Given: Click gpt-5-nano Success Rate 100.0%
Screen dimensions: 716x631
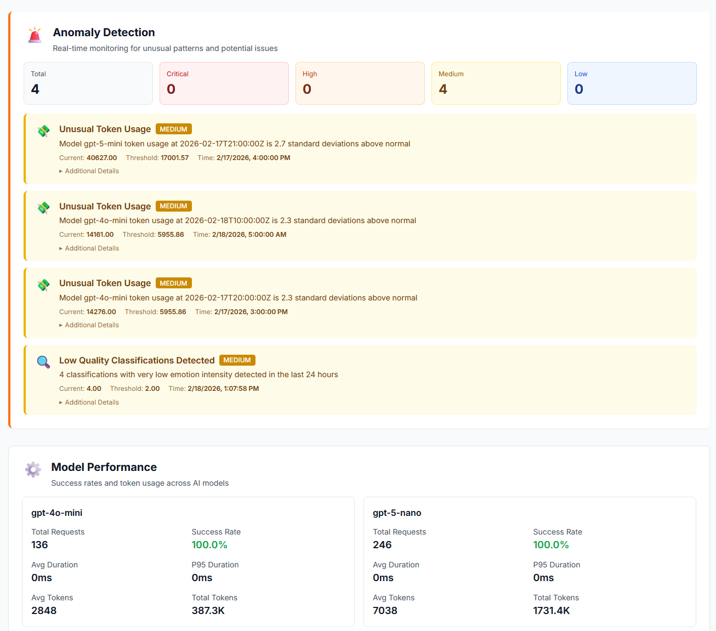Looking at the screenshot, I should point(551,545).
